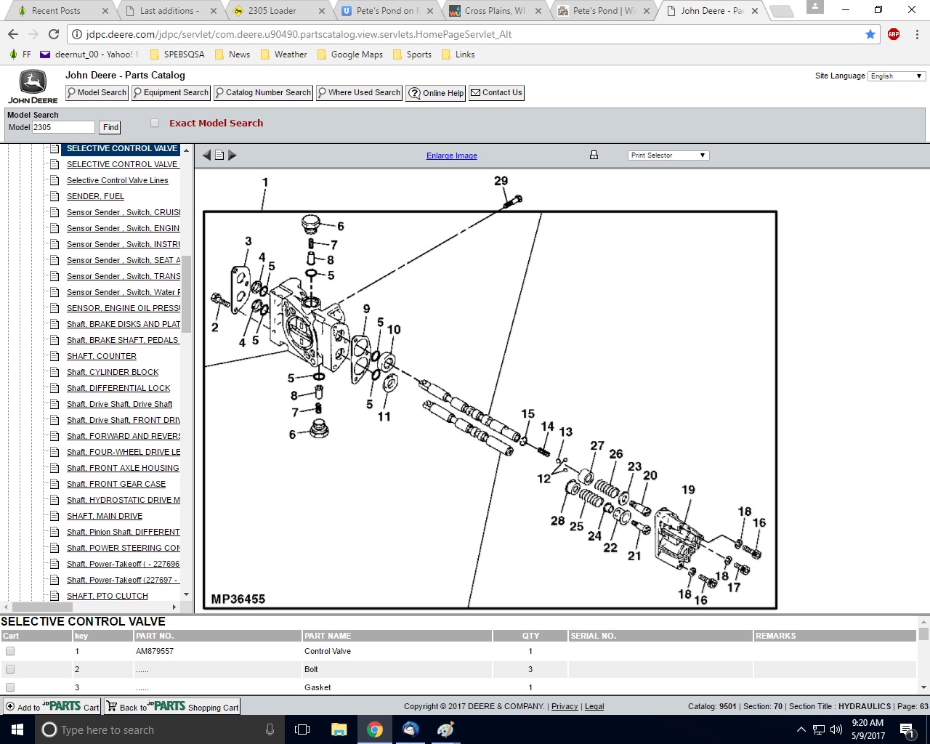930x744 pixels.
Task: Go back with browser back arrow
Action: [13, 34]
